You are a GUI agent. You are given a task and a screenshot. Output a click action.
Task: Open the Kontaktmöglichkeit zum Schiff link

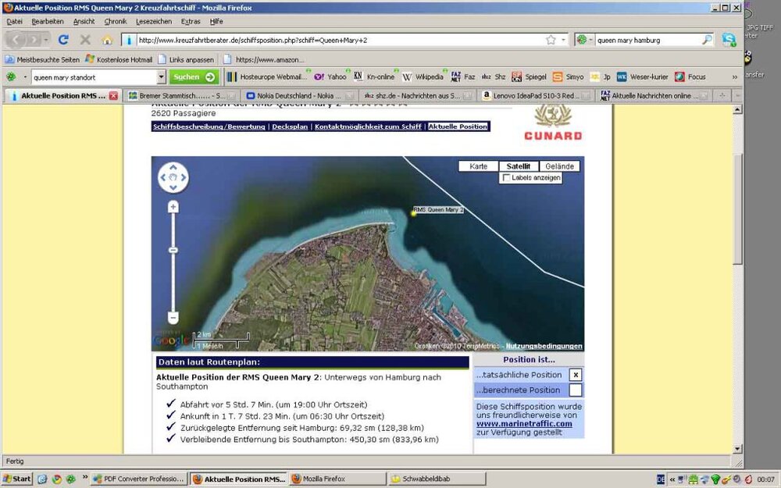coord(368,126)
